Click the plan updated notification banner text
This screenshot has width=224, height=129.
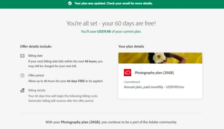pyautogui.click(x=113, y=4)
